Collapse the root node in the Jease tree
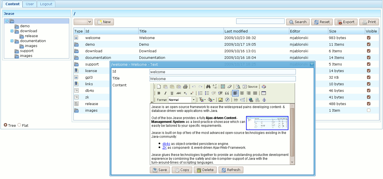The height and width of the screenshot is (179, 383). (x=7, y=21)
